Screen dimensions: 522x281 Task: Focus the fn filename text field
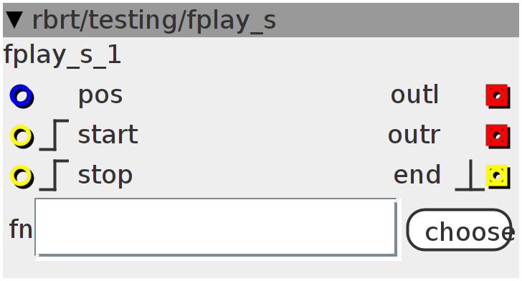click(x=216, y=227)
